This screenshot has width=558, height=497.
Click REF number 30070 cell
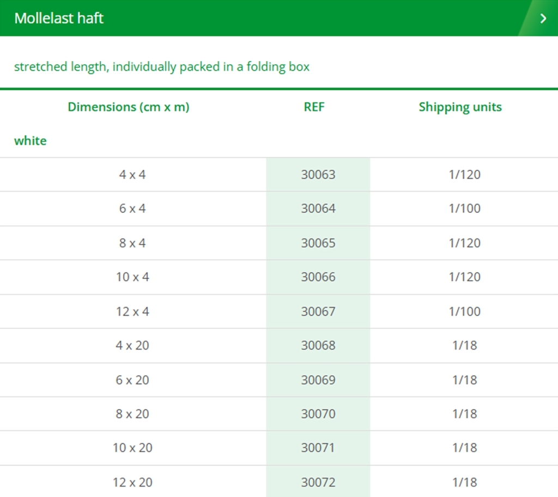point(318,414)
